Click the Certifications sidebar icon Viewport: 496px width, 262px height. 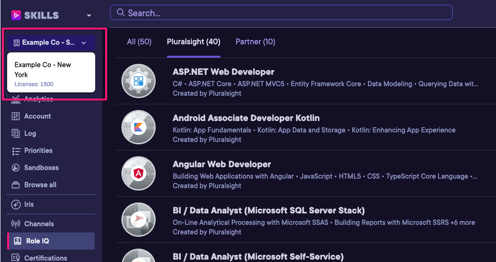(x=16, y=258)
